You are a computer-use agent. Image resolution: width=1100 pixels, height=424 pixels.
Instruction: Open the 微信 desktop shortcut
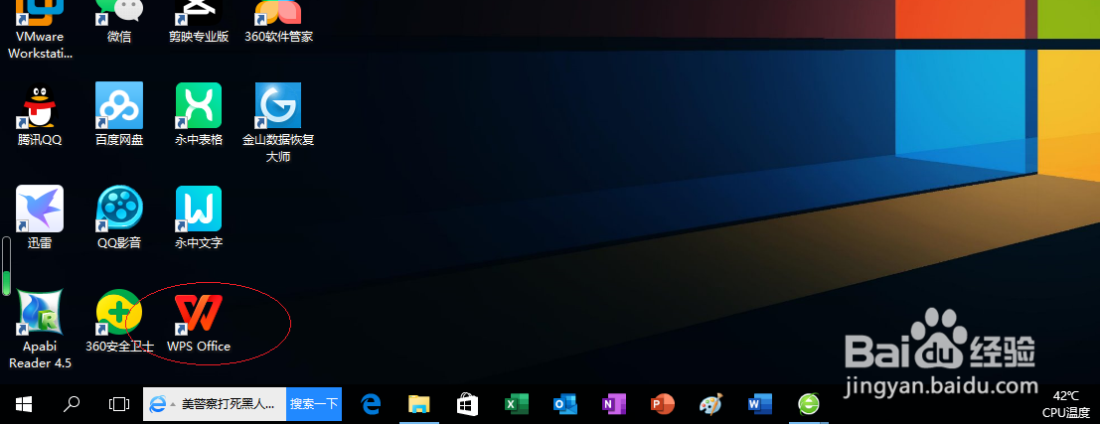point(119,21)
